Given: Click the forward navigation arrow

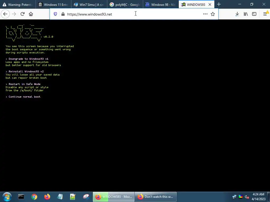Looking at the screenshot, I should pos(14,14).
